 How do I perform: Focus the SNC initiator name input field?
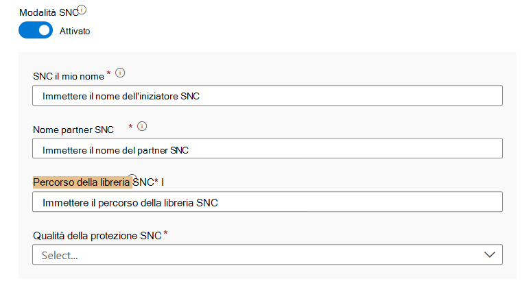point(267,96)
